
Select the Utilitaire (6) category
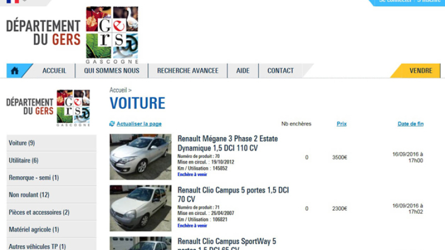pos(51,161)
